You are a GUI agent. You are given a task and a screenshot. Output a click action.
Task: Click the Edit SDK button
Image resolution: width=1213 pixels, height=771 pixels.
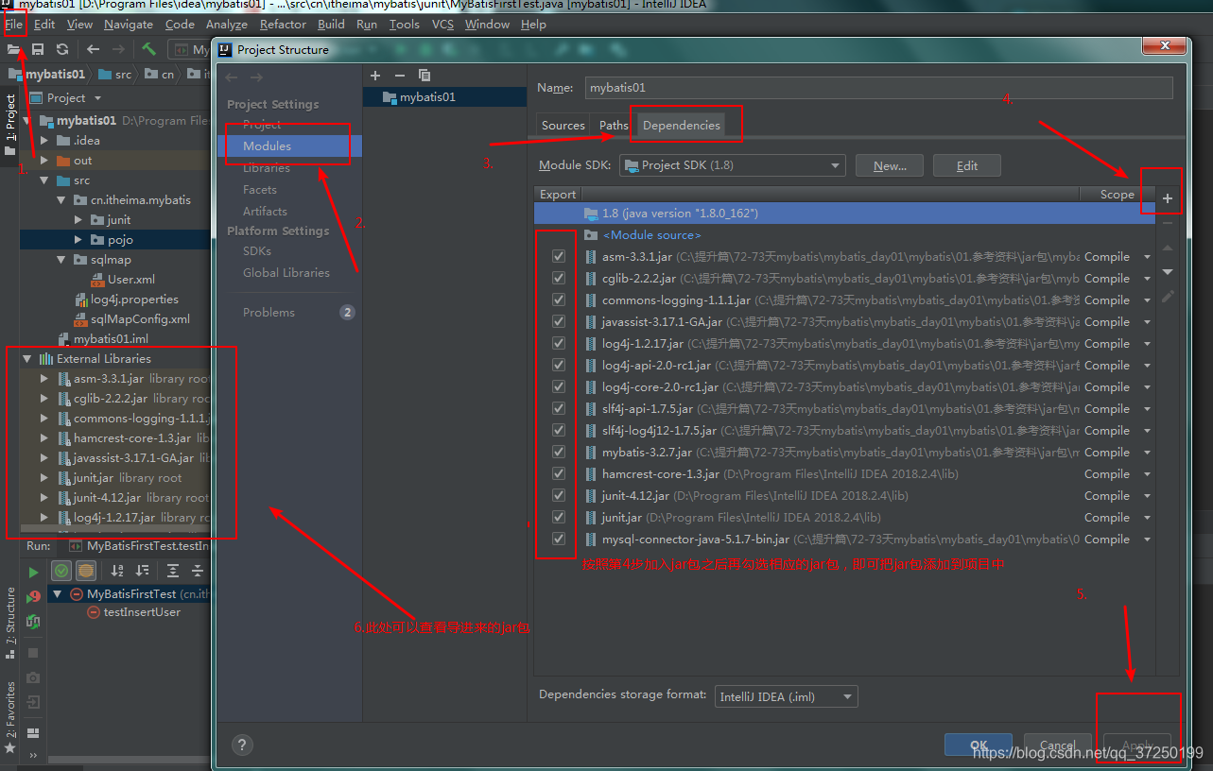967,165
